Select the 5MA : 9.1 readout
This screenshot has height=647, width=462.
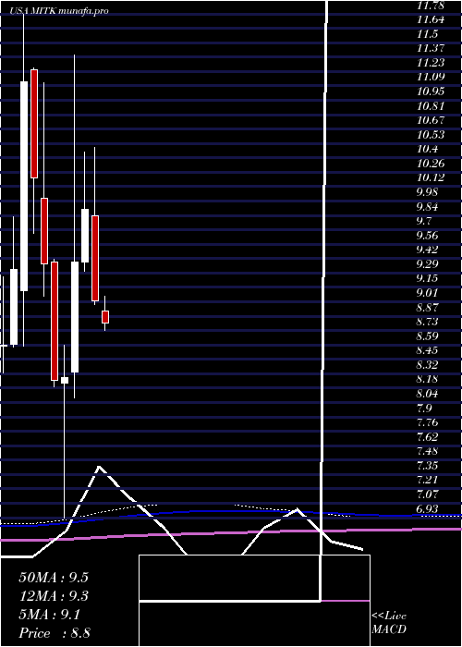pos(50,615)
